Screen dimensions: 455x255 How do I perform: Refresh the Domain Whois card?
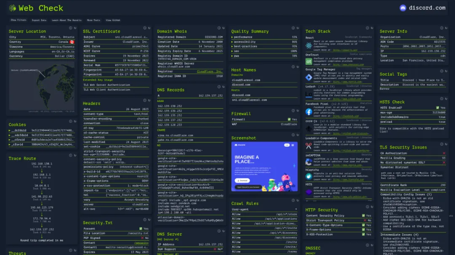point(223,28)
